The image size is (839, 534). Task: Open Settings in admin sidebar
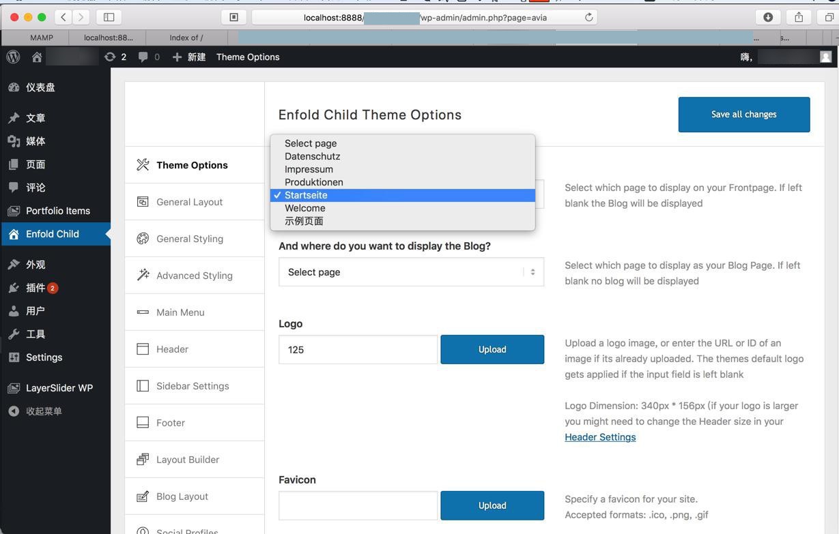tap(55, 357)
